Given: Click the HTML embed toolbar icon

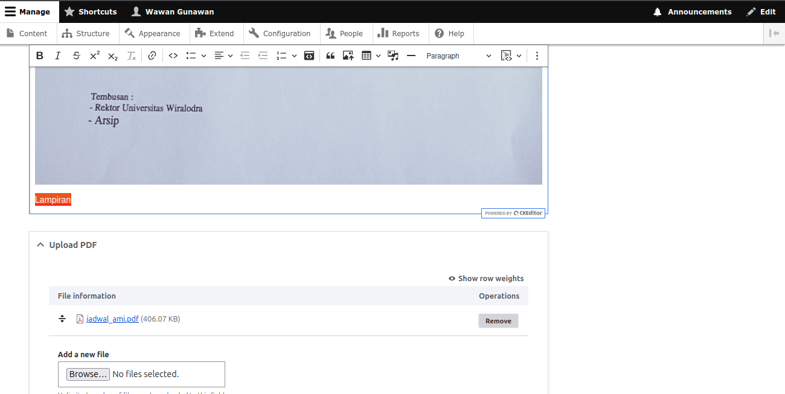Looking at the screenshot, I should click(309, 56).
